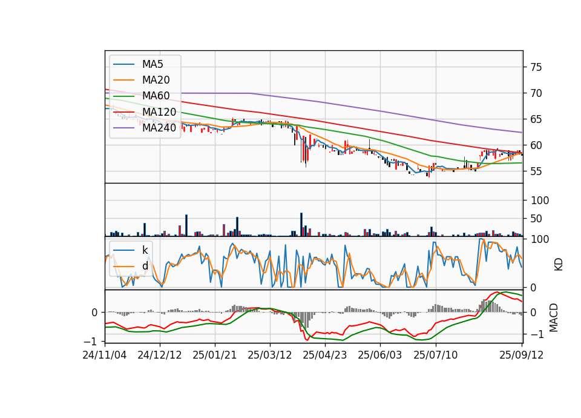Click the deepest negative MACD histogram bar
This screenshot has width=581, height=418.
pyautogui.click(x=306, y=320)
